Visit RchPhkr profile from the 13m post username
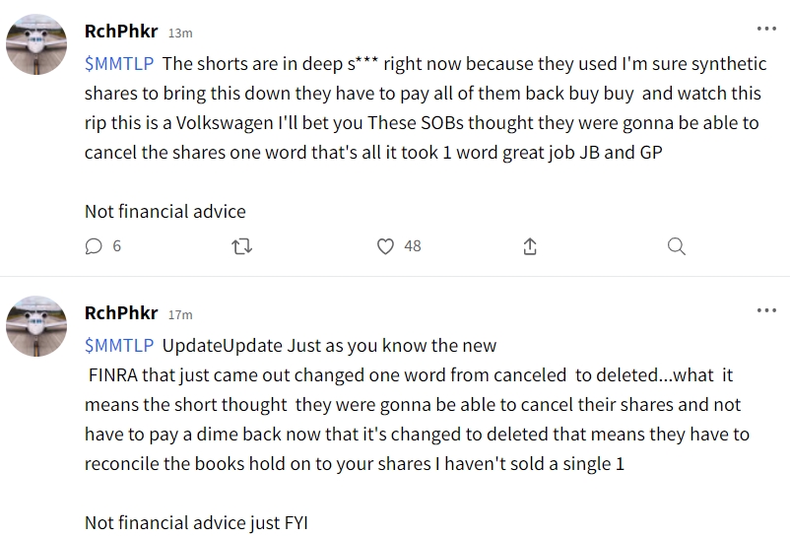Screen dimensions: 790x537 121,31
